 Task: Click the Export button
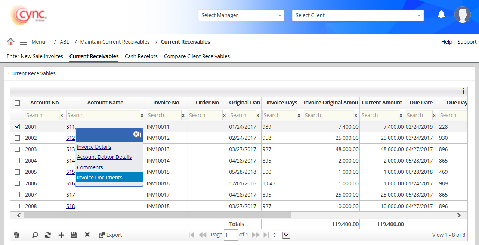click(111, 235)
